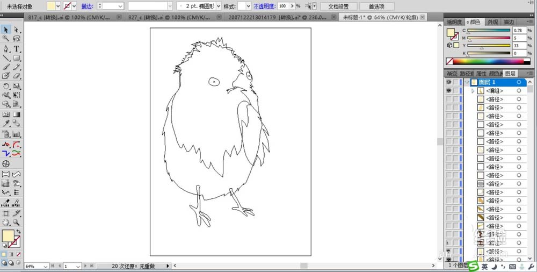Screen dimensions: 537x272
Task: Close the 未标题-1 document tab
Action: click(x=423, y=17)
